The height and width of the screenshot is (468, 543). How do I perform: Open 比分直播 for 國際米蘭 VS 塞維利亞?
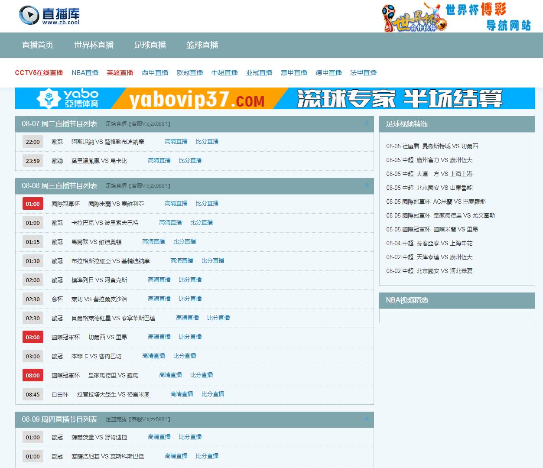[x=207, y=204]
